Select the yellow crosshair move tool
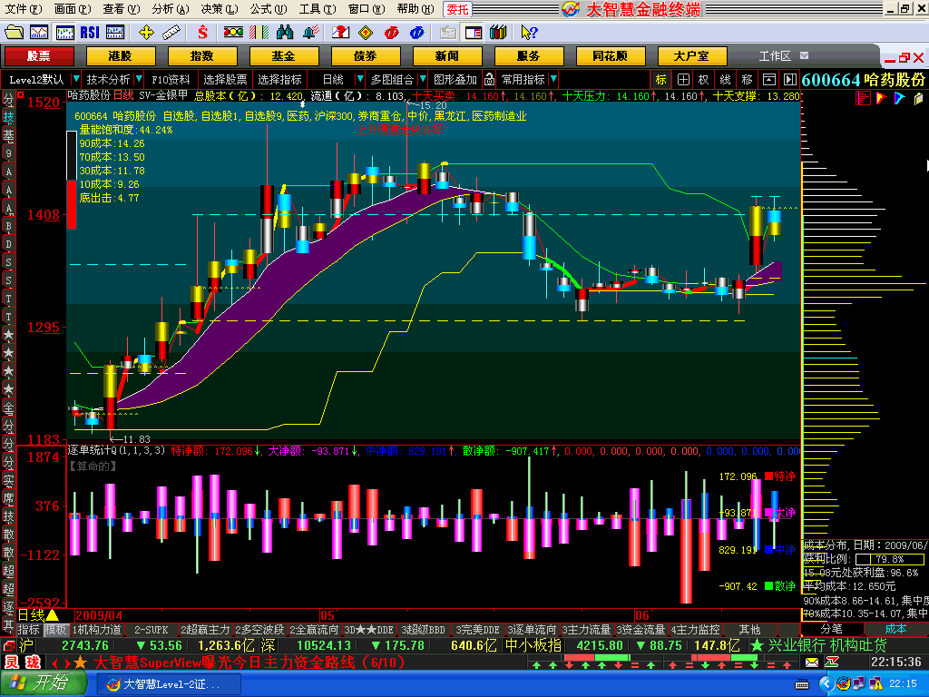Image resolution: width=929 pixels, height=697 pixels. click(146, 32)
